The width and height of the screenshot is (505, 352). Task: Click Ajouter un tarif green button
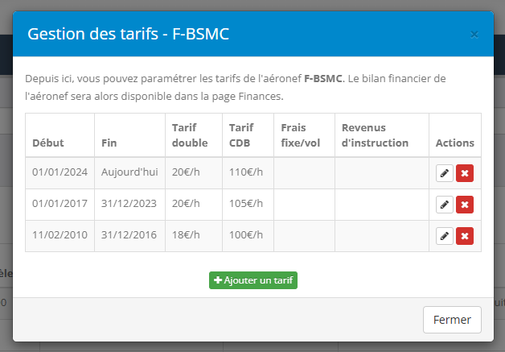(253, 280)
